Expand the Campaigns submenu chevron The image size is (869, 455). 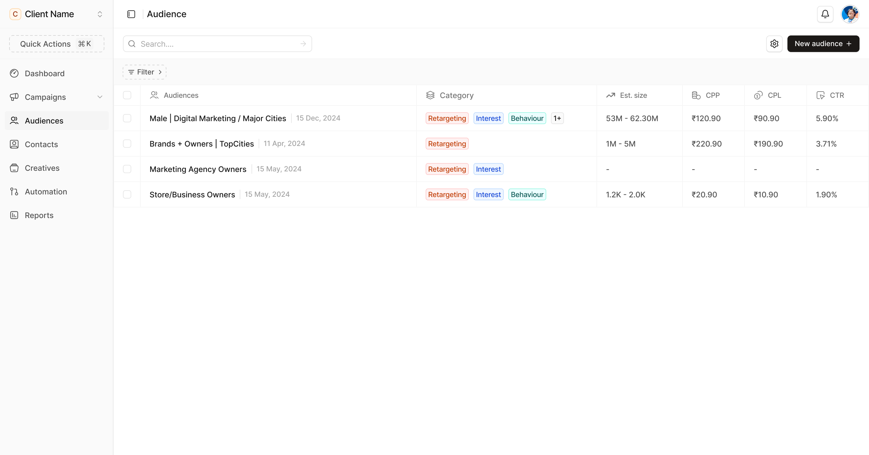pos(100,97)
